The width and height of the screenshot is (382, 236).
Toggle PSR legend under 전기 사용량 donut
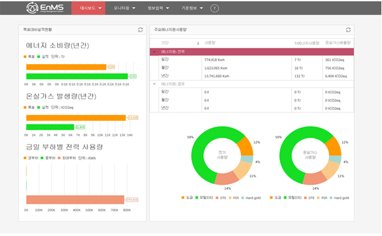coord(234,198)
